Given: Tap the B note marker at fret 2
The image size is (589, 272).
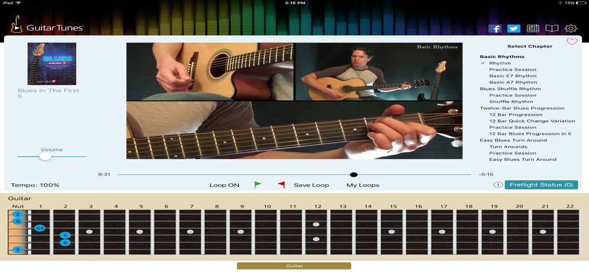Looking at the screenshot, I should coord(65,243).
